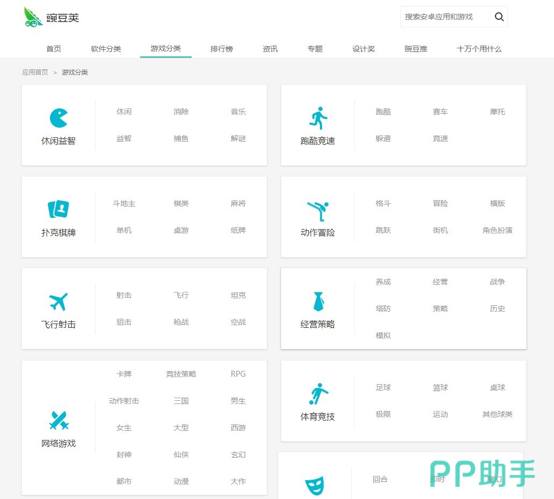Open the 豌豆推 tab
The width and height of the screenshot is (554, 499).
[416, 49]
